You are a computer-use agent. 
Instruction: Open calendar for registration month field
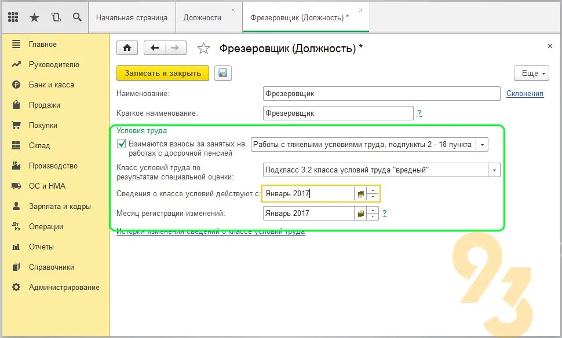(360, 214)
